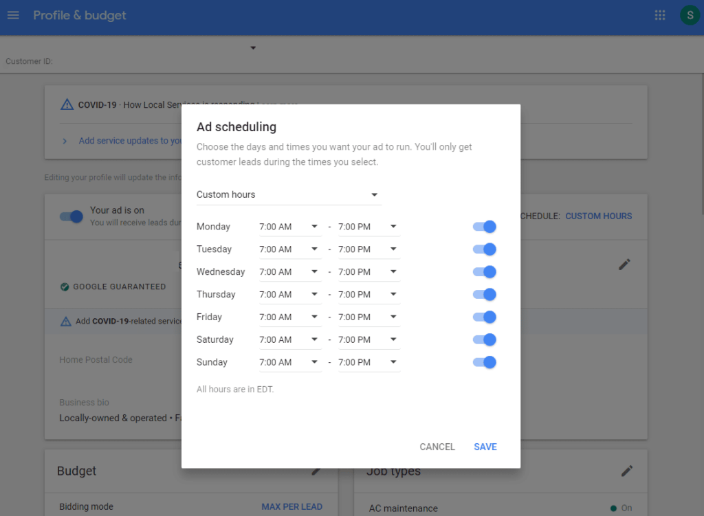The image size is (704, 516).
Task: Edit the Budget card using its pencil icon
Action: pos(316,471)
